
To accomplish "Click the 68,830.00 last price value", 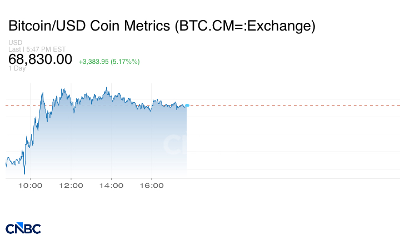I will pyautogui.click(x=40, y=59).
